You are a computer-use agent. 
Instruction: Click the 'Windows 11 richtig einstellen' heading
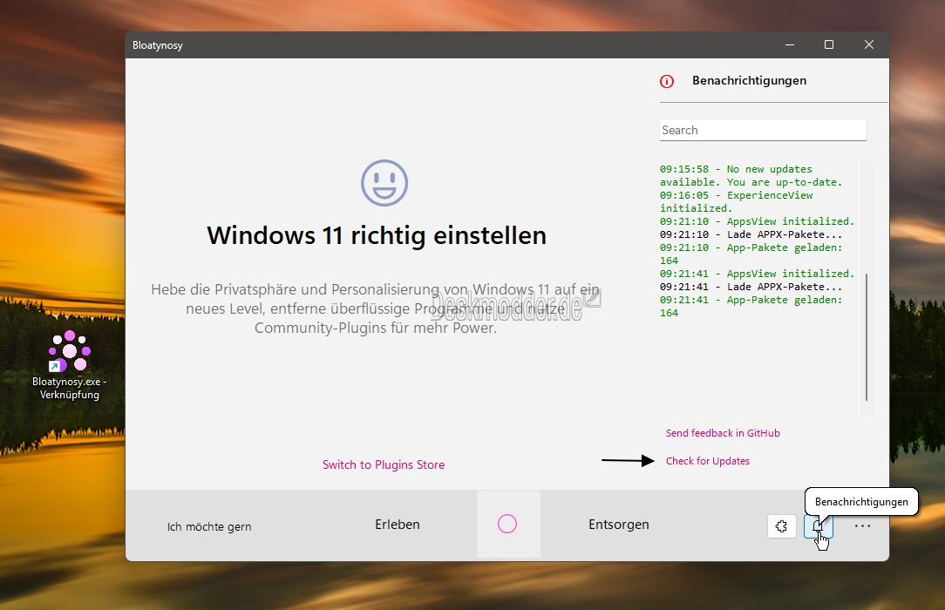pos(377,235)
